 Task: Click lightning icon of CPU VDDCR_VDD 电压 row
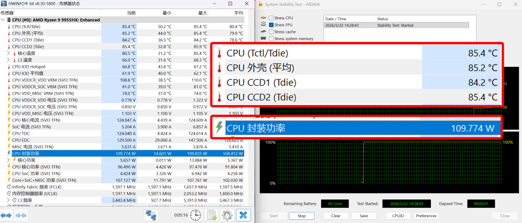click(9, 100)
